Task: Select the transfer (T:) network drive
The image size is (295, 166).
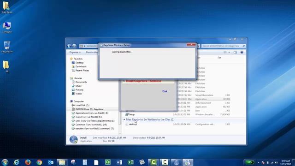Action: tap(94, 129)
